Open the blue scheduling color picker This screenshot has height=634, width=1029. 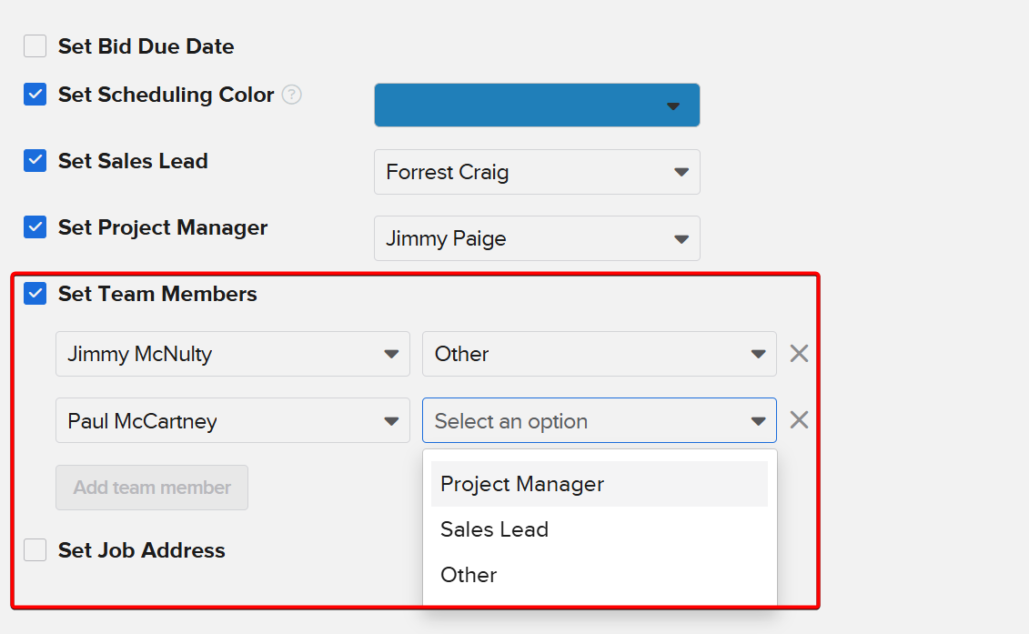pos(537,106)
